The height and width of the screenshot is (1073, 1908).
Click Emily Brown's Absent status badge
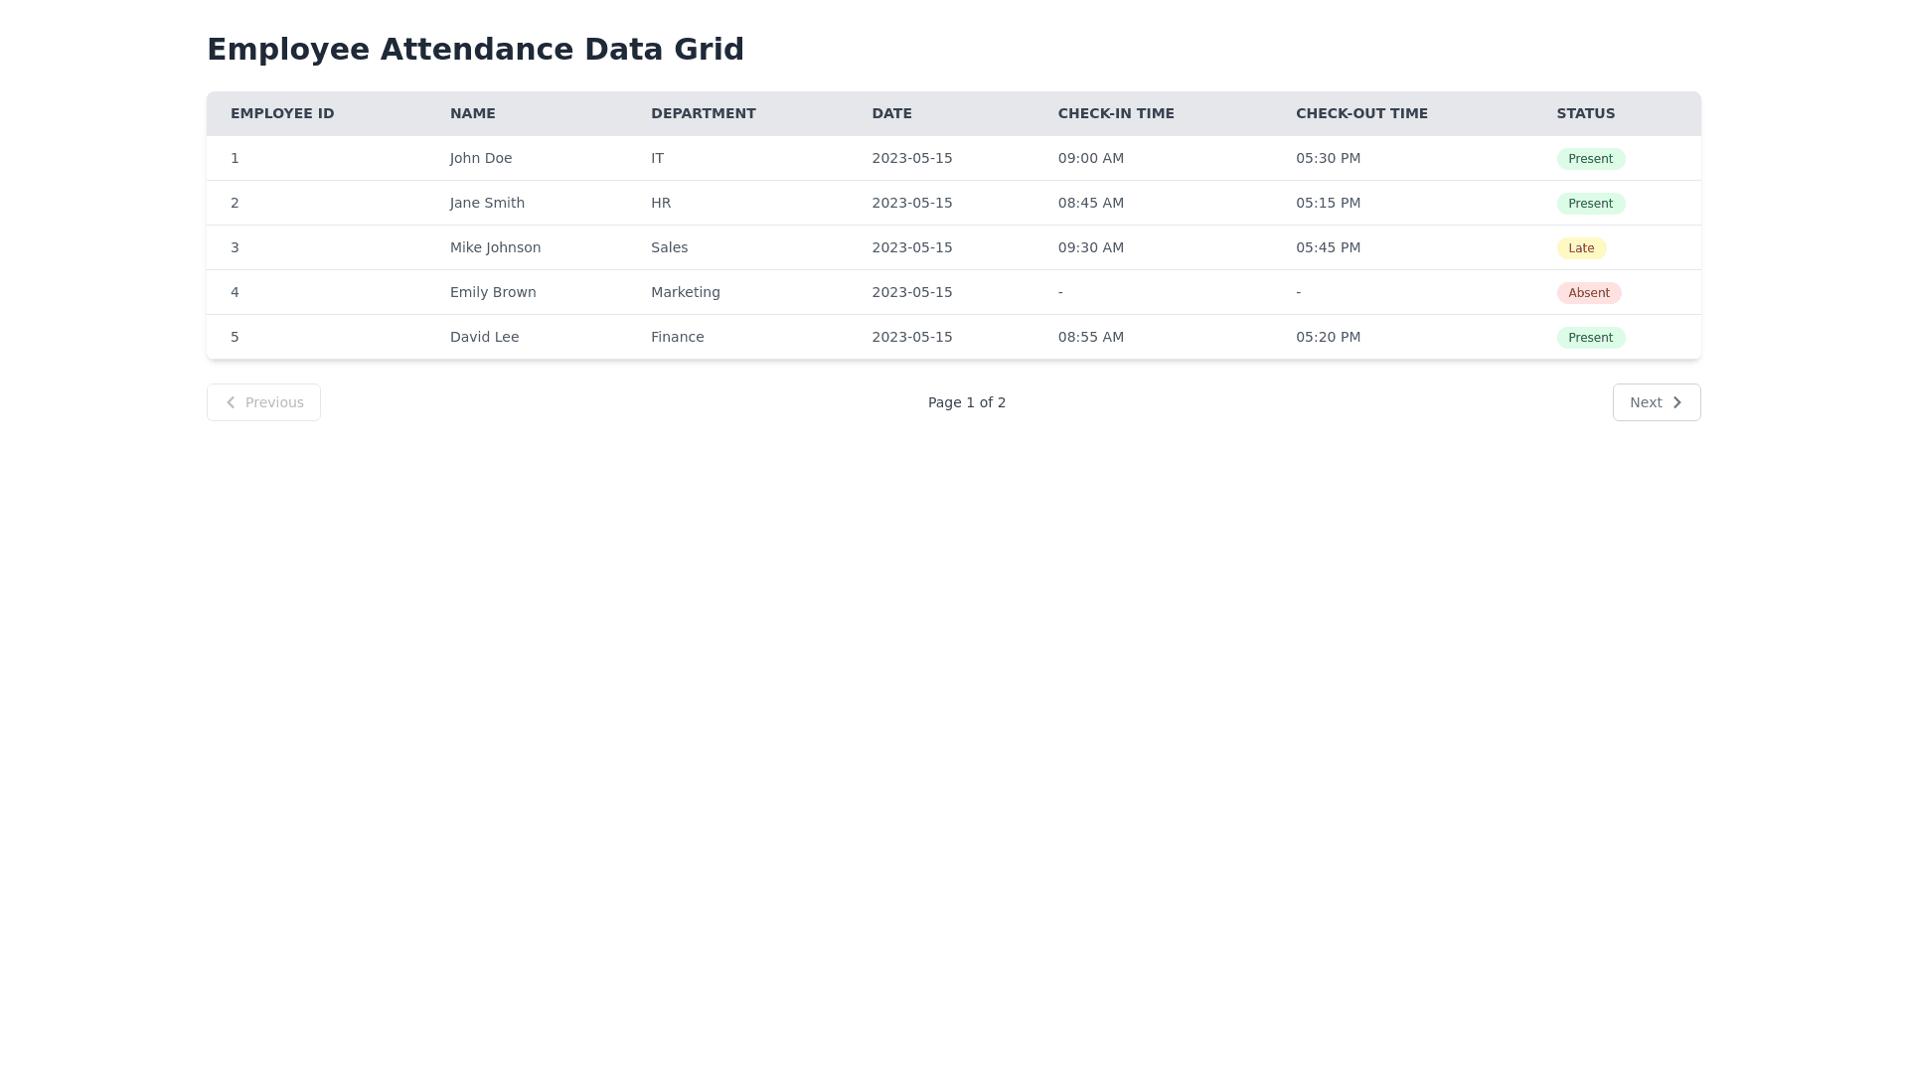pos(1588,293)
